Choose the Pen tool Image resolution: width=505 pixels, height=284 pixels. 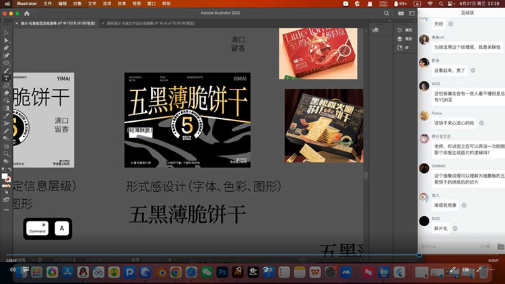(6, 48)
